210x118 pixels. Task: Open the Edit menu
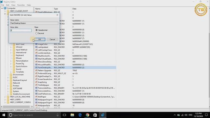coord(8,5)
